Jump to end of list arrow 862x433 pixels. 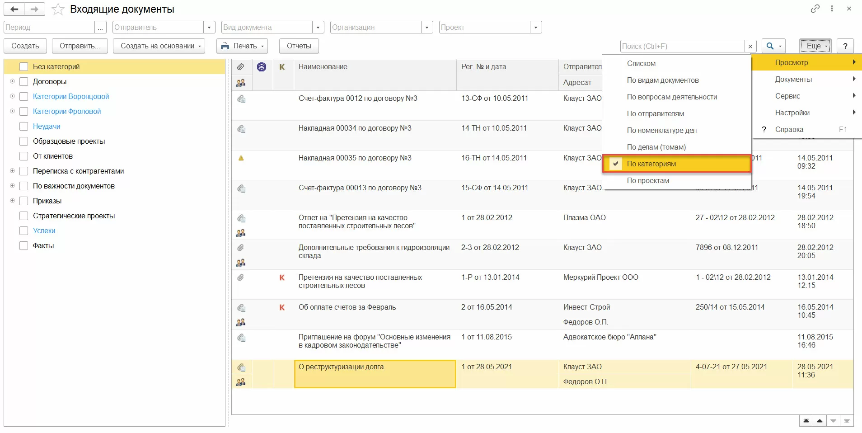tap(847, 421)
